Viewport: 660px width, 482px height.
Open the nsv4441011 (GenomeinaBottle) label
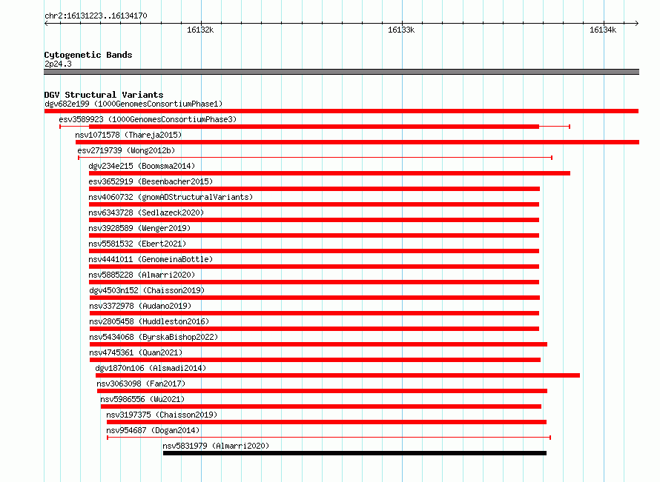(x=151, y=259)
